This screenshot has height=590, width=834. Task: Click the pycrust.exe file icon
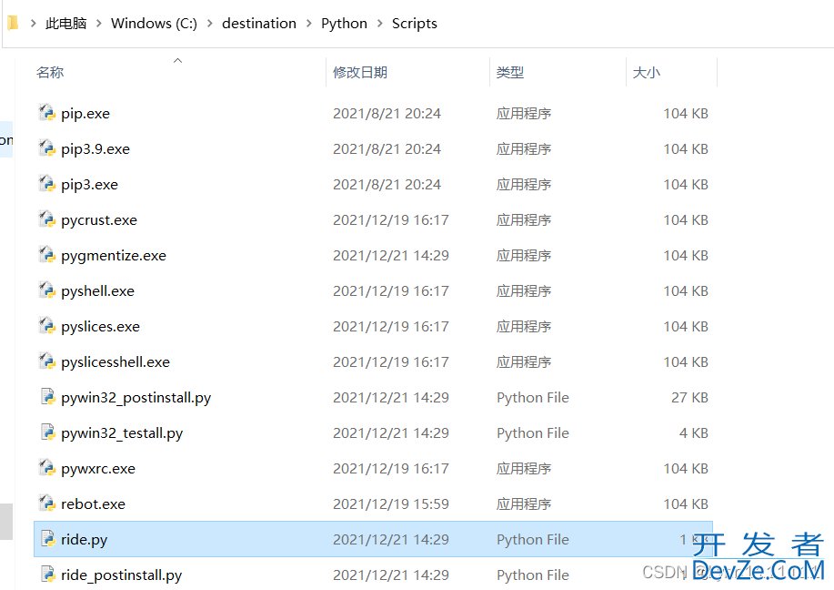click(46, 220)
